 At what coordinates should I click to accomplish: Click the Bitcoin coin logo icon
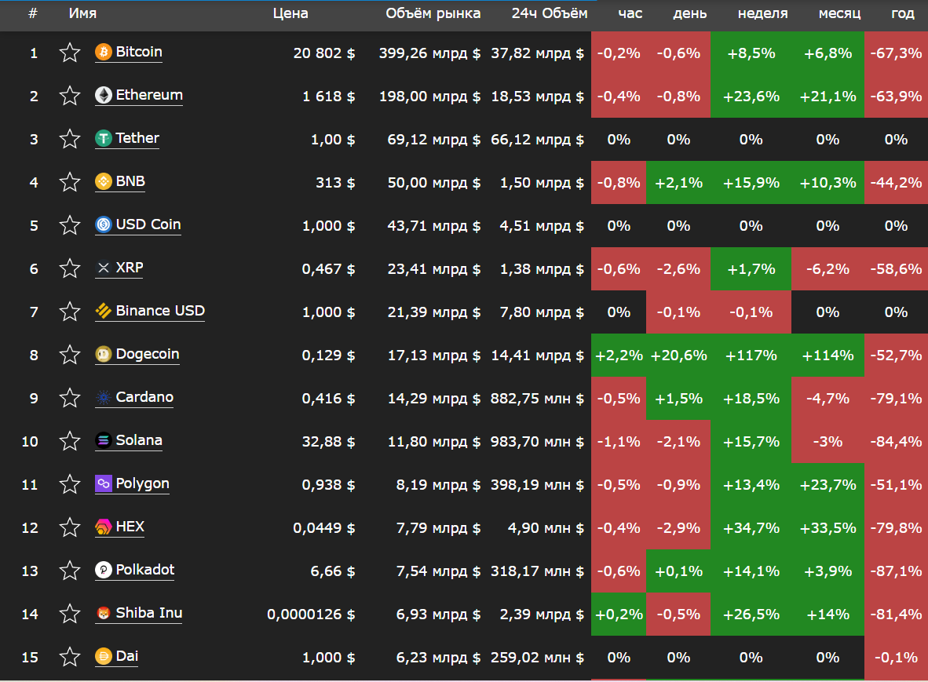click(x=104, y=52)
